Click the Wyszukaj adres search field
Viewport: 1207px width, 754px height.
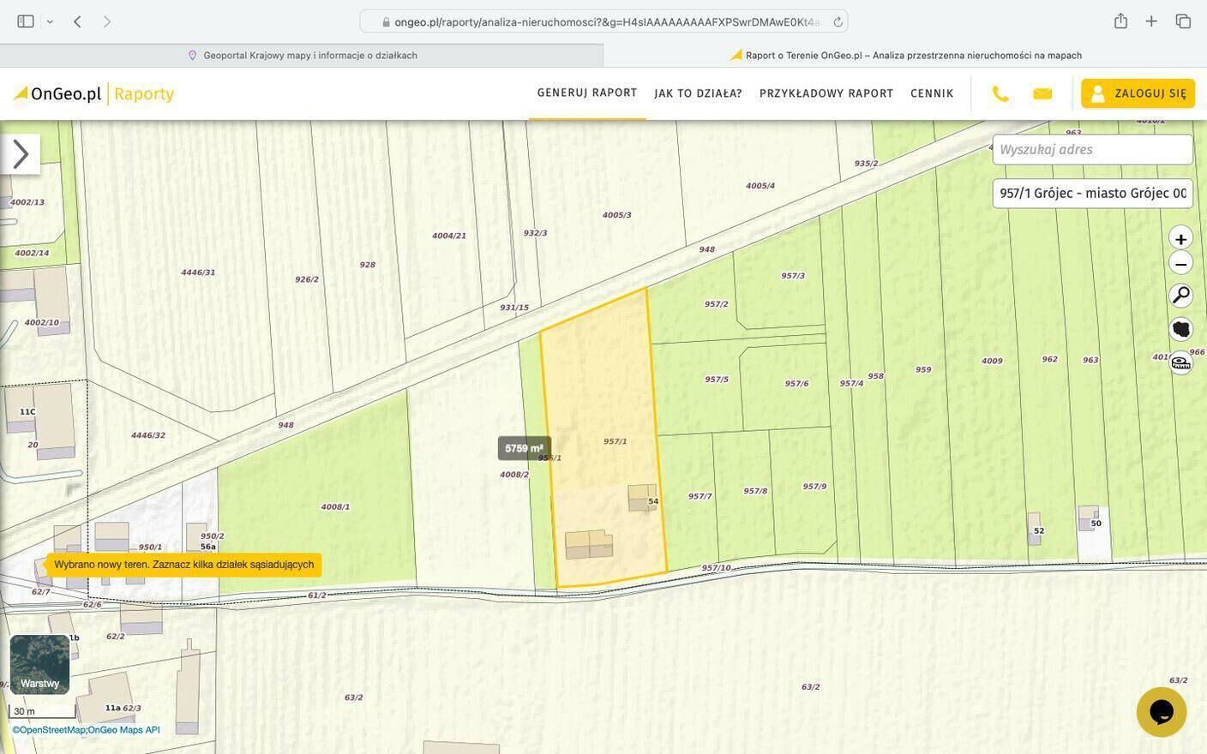click(1091, 150)
